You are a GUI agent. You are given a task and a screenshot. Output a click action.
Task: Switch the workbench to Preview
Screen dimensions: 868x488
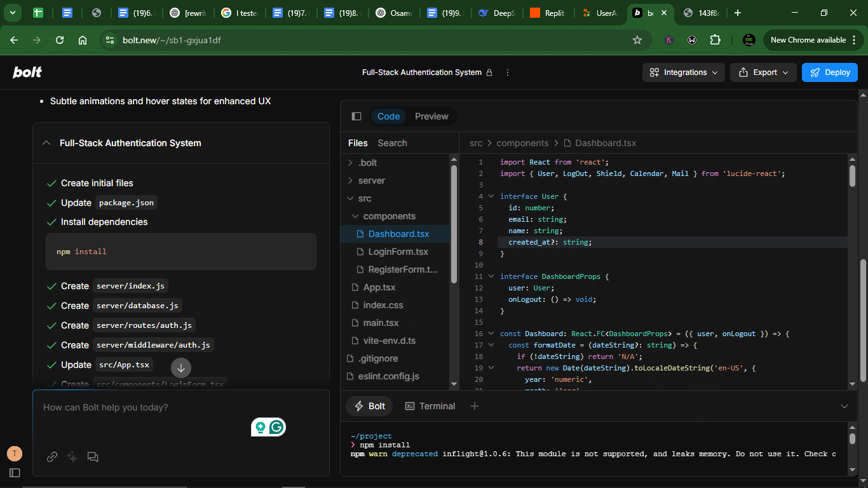tap(431, 116)
